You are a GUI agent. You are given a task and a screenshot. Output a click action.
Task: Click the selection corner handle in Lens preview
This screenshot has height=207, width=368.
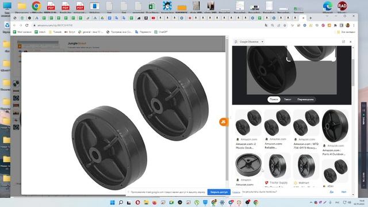pos(289,59)
